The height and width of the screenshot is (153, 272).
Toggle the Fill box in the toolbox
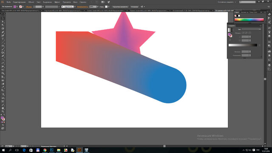2,118
